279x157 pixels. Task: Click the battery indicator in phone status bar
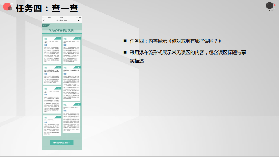[80, 17]
